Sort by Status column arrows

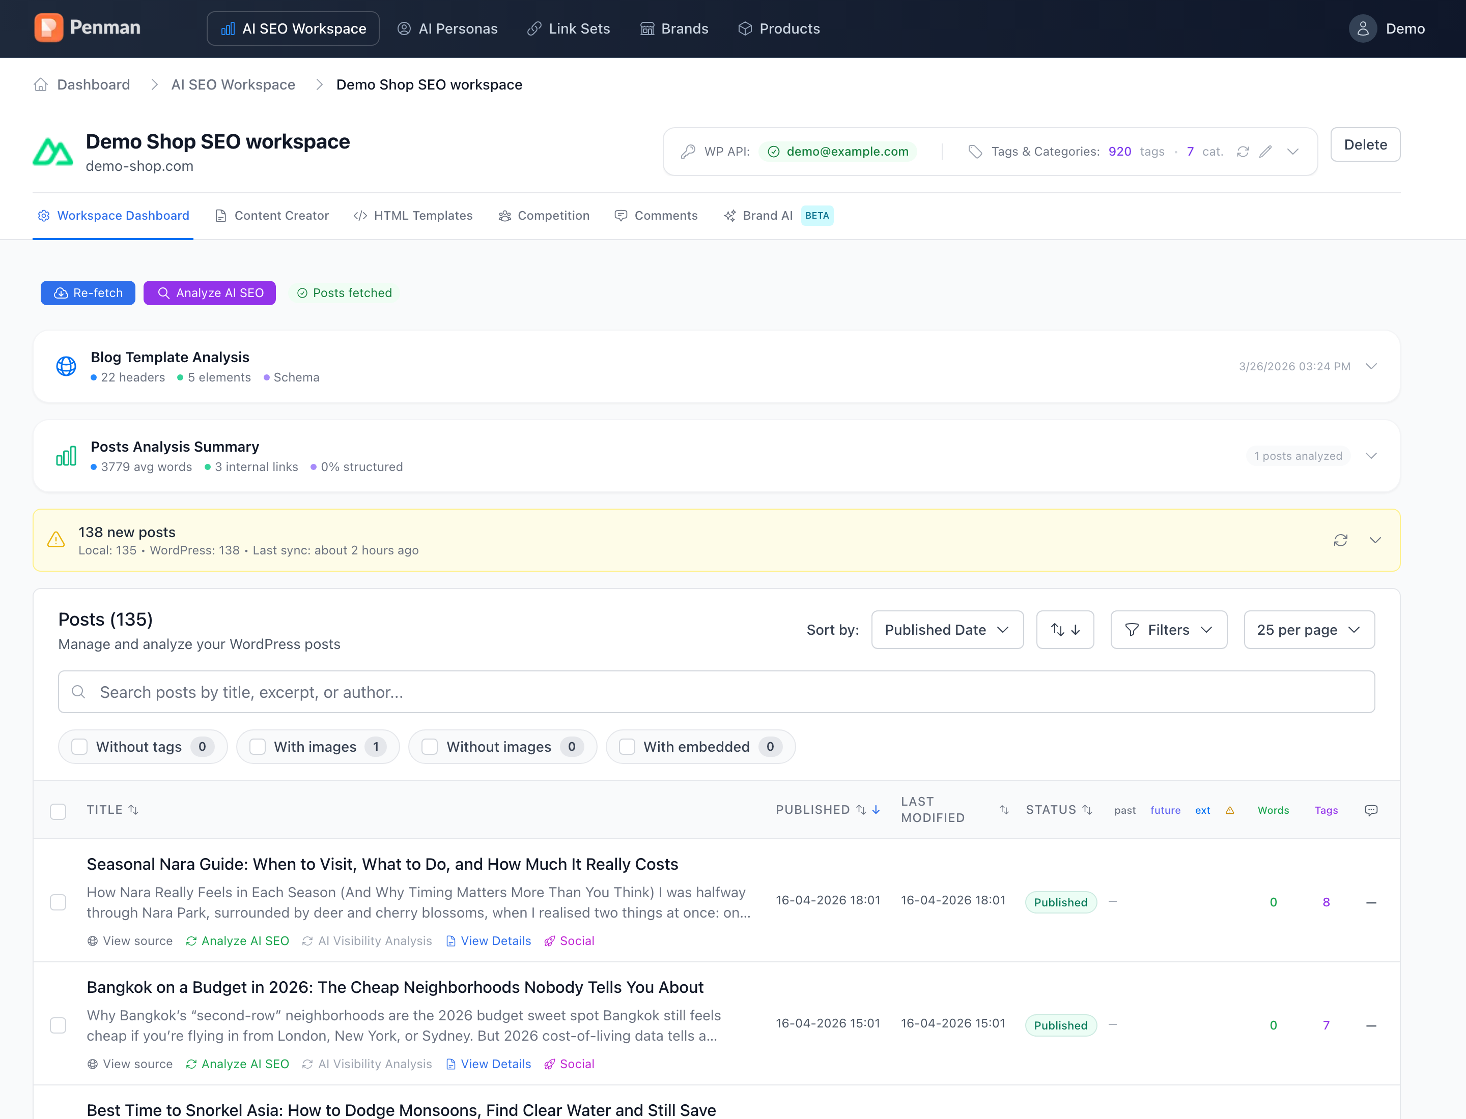[1087, 810]
